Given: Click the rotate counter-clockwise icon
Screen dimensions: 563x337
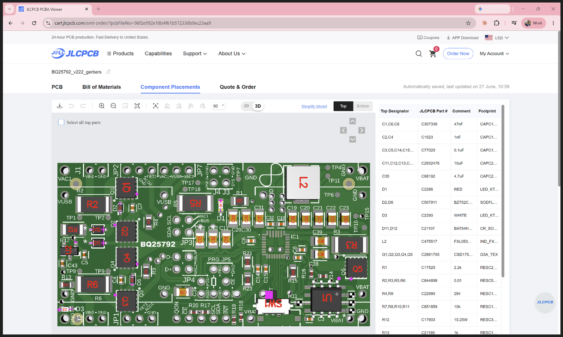Looking at the screenshot, I should (x=191, y=106).
